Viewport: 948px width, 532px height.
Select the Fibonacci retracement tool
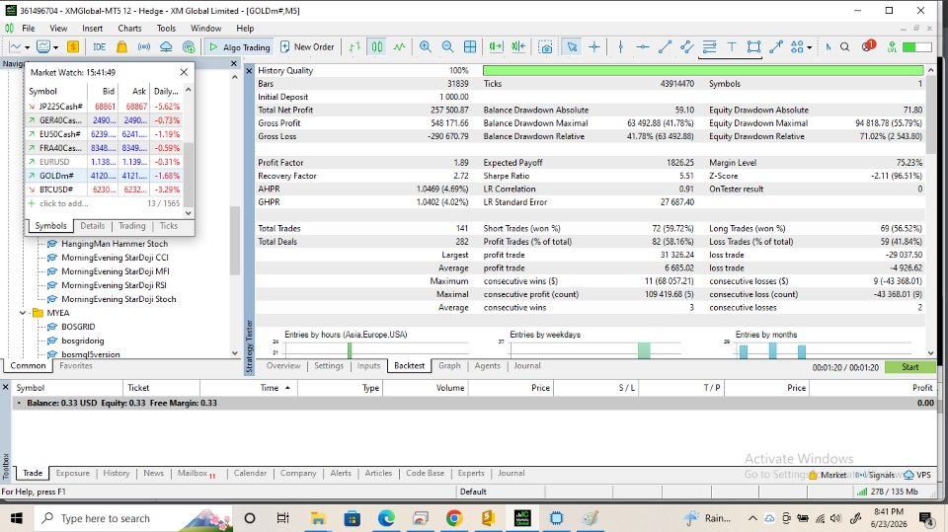click(x=709, y=47)
